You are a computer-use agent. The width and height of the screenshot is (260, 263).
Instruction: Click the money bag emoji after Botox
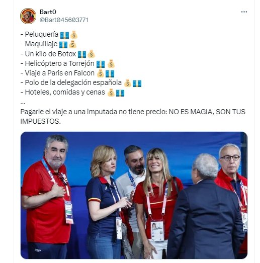91,54
